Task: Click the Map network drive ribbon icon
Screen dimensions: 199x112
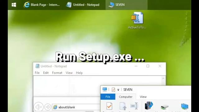Action: click(x=164, y=107)
